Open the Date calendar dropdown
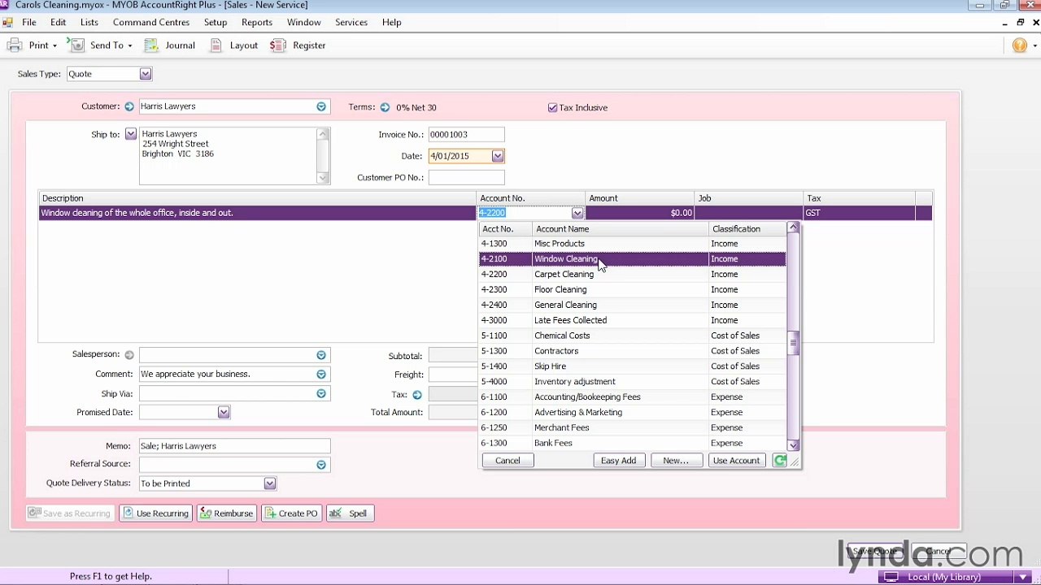 coord(497,156)
